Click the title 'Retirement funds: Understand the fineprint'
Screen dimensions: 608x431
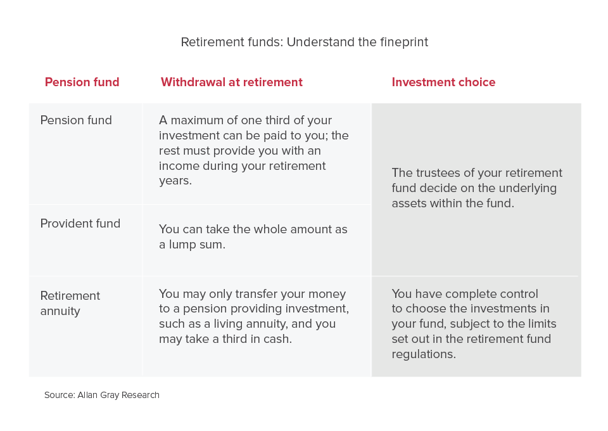(x=304, y=42)
